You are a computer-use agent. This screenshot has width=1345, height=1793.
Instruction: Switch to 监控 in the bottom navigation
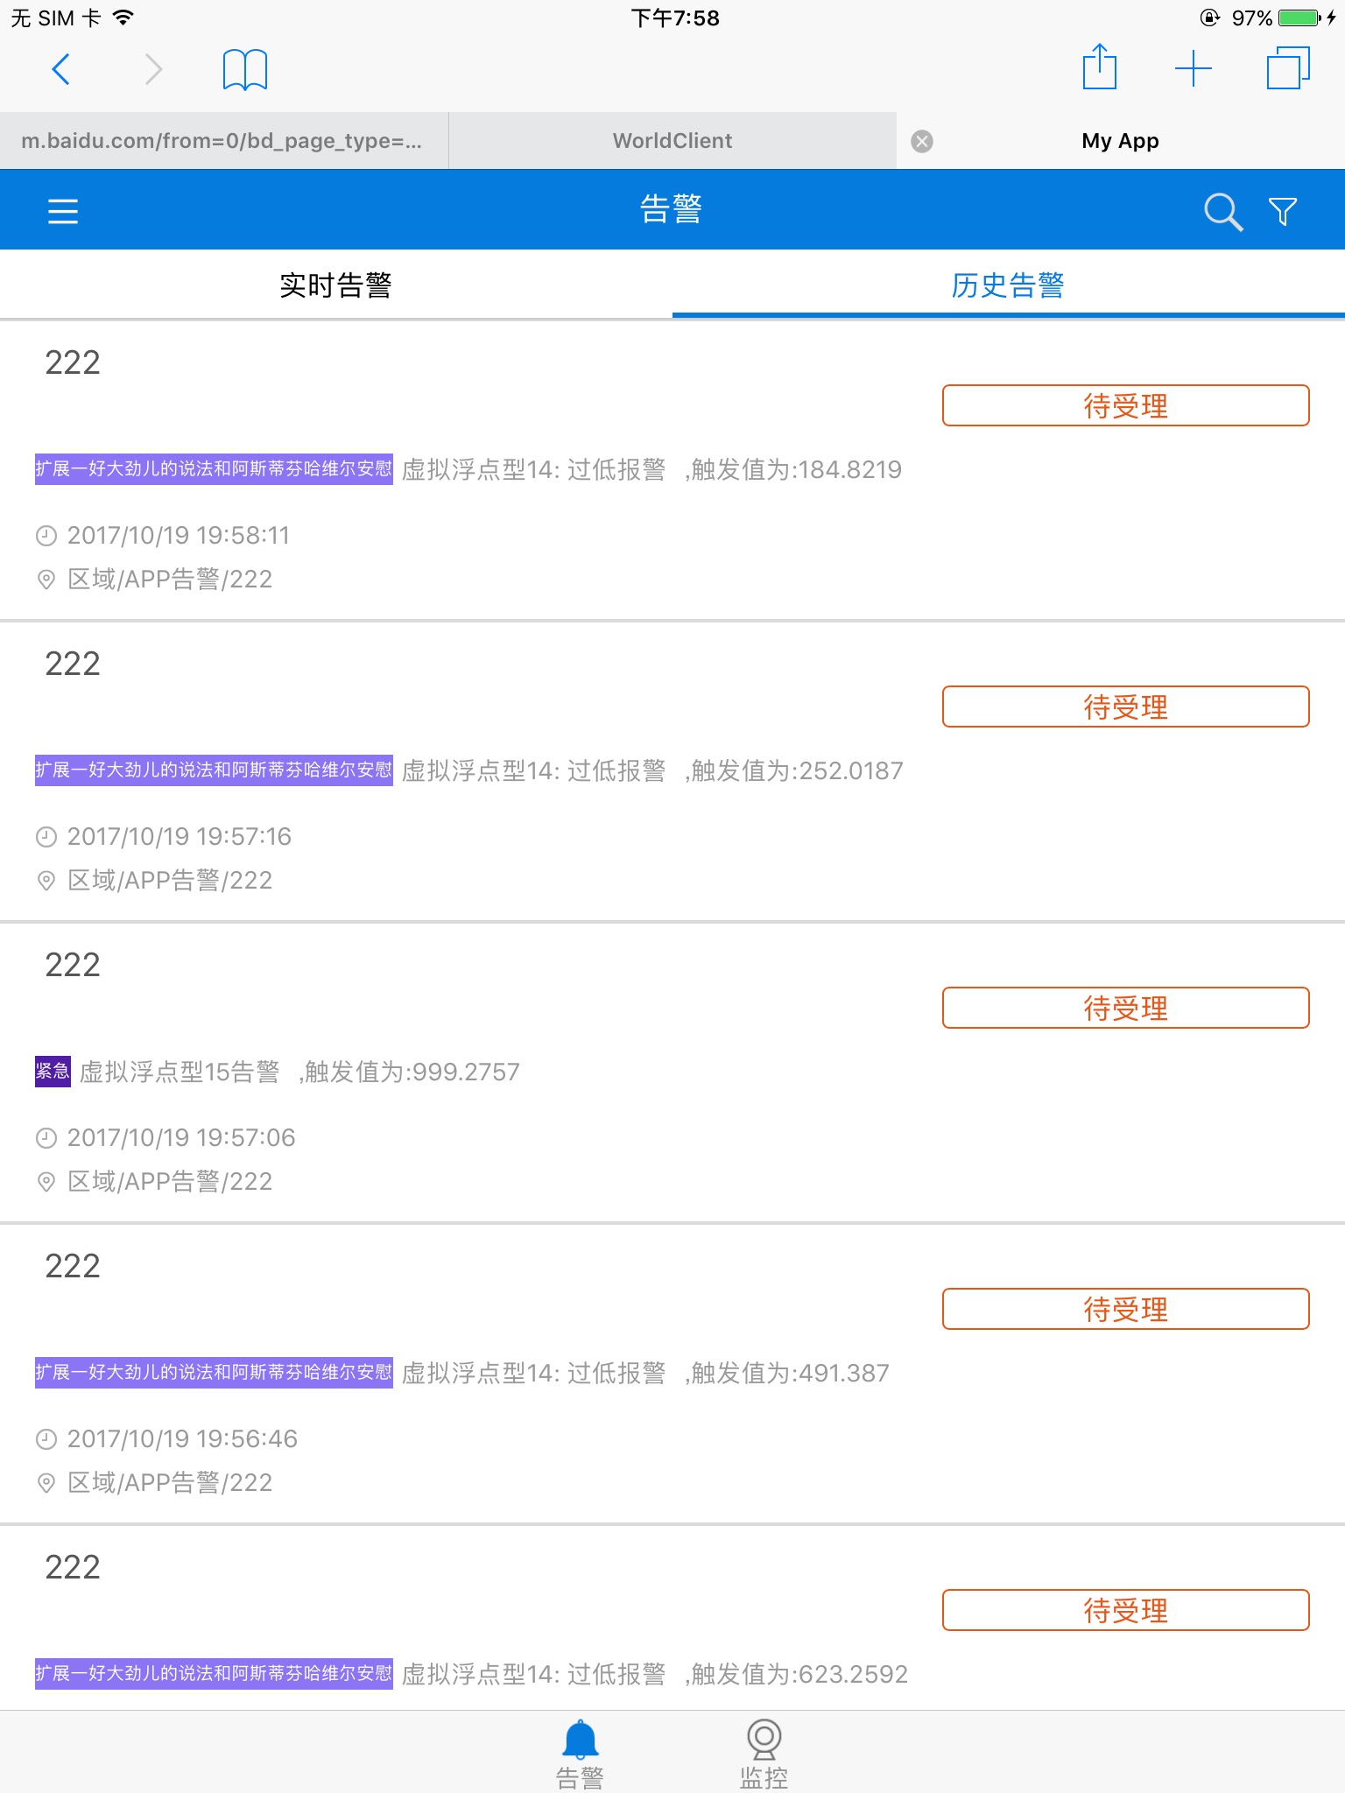coord(764,1754)
